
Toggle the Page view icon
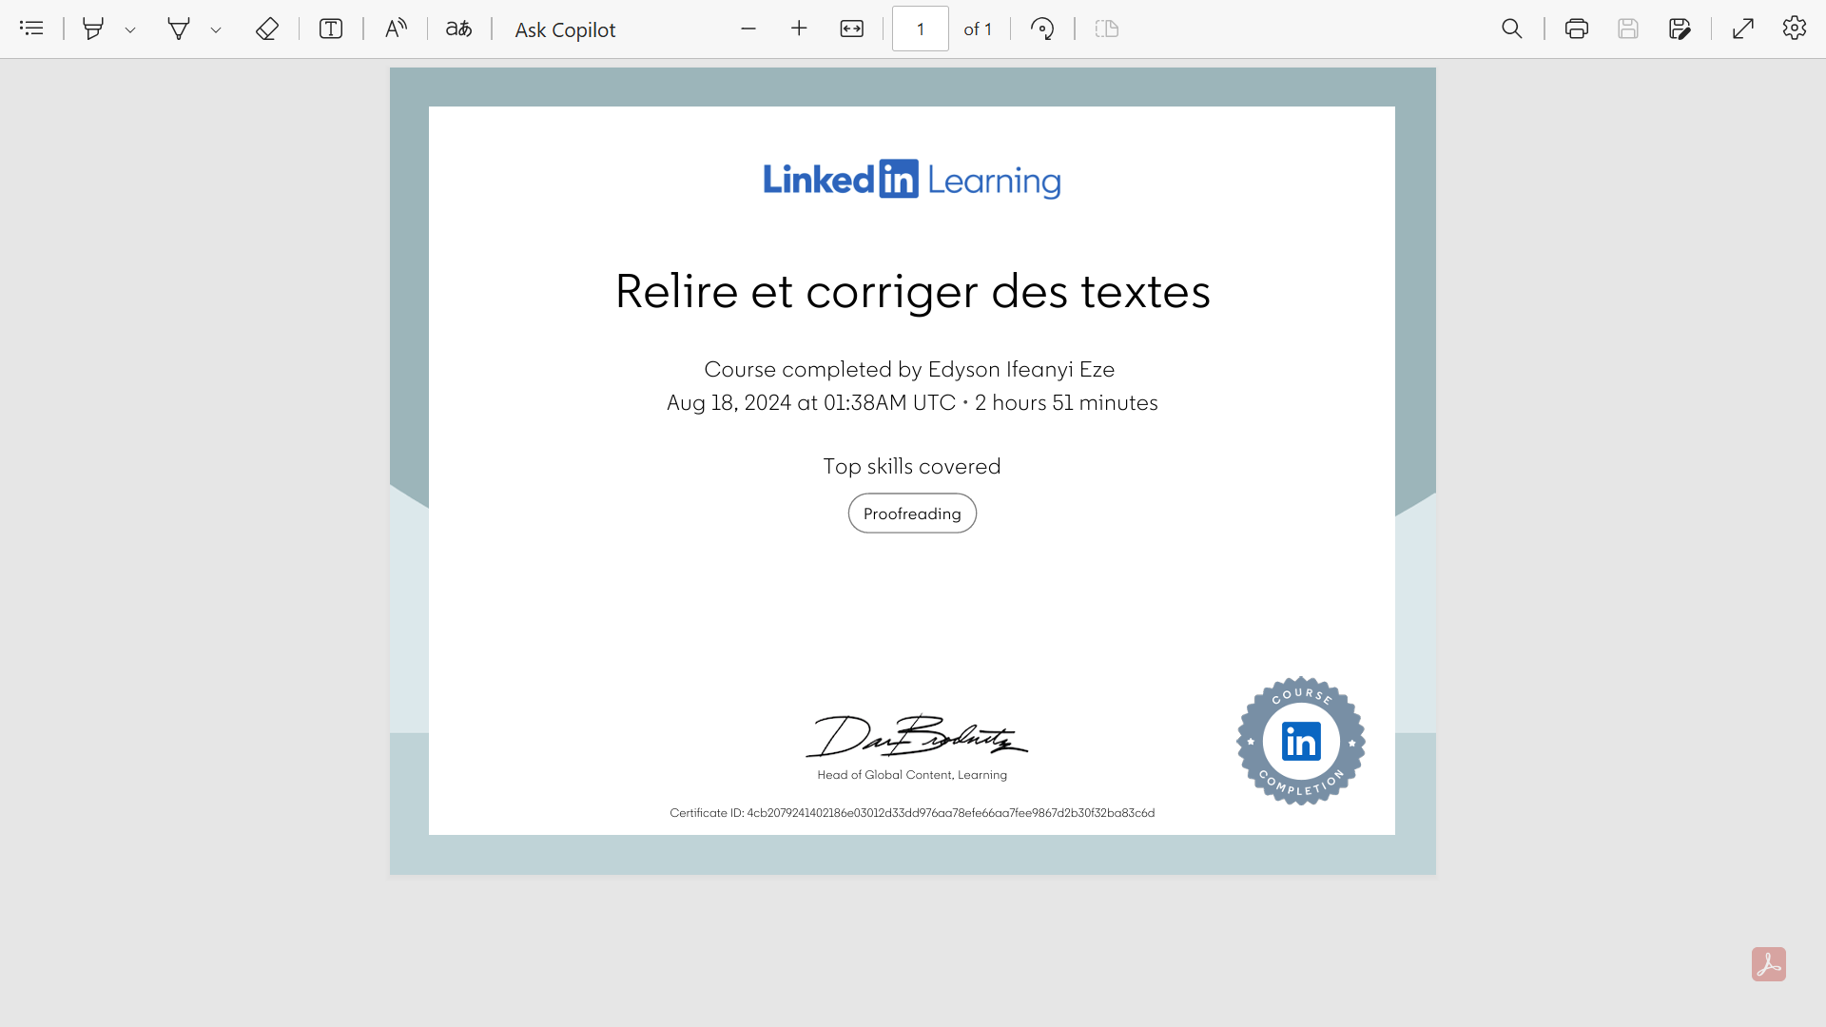click(1107, 29)
